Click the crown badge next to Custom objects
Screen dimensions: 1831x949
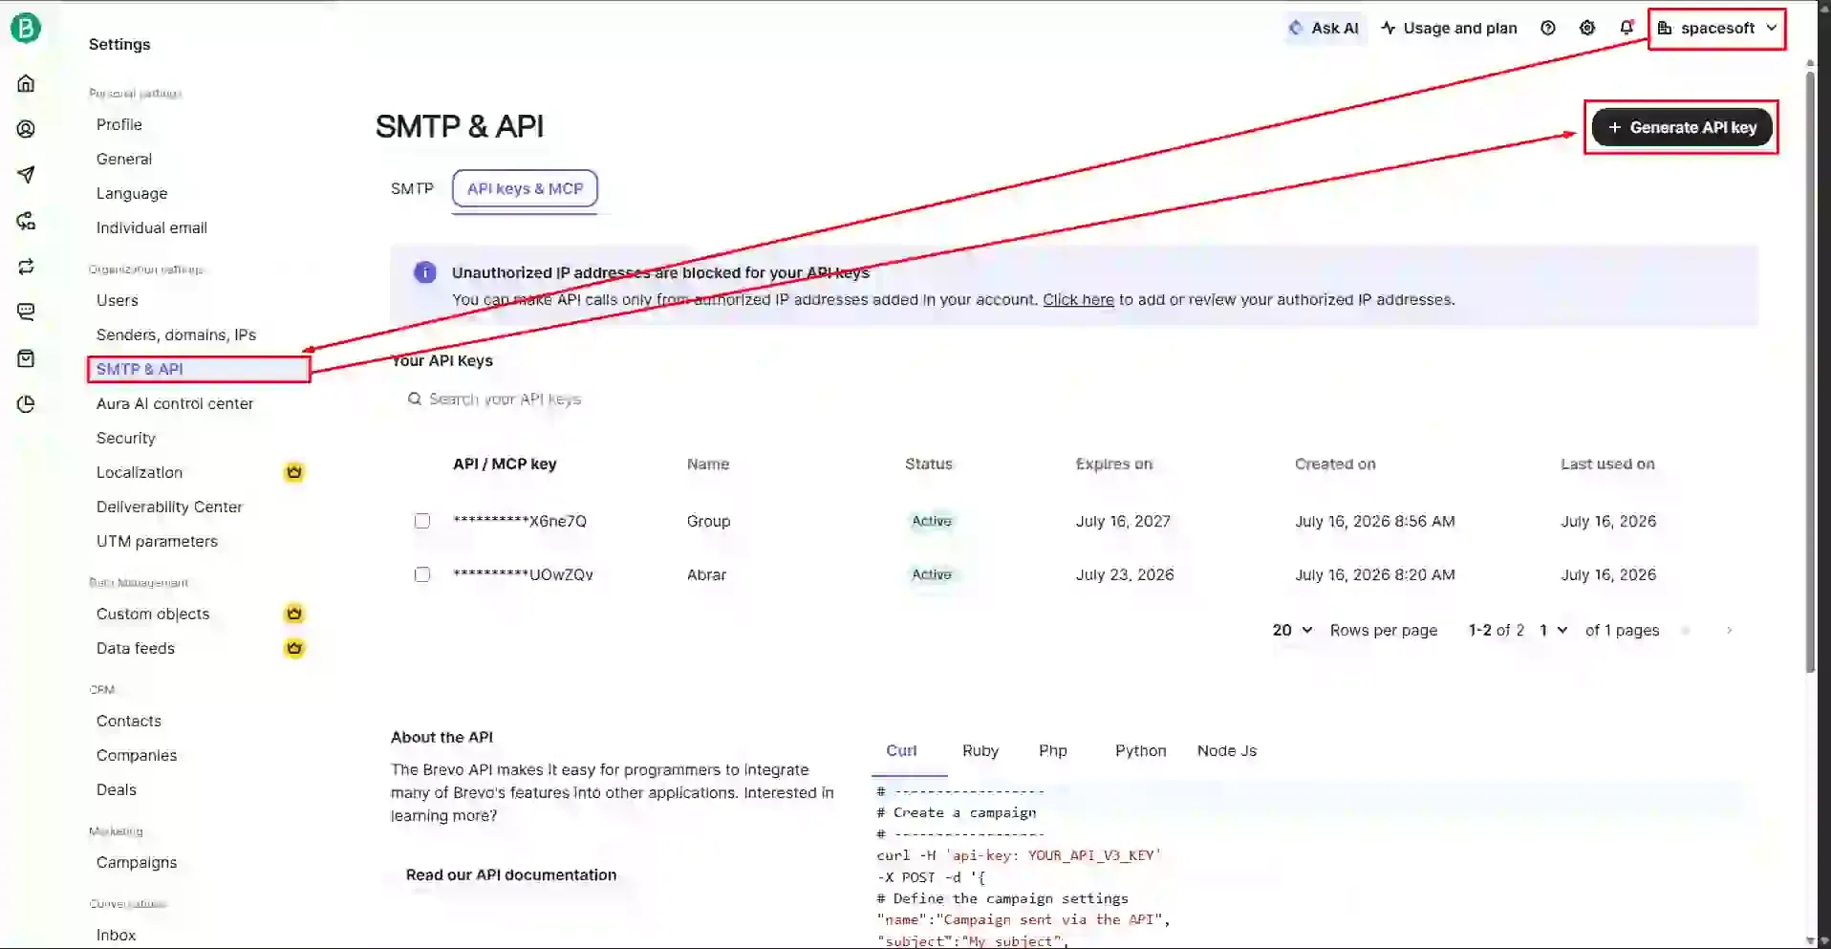pos(294,614)
